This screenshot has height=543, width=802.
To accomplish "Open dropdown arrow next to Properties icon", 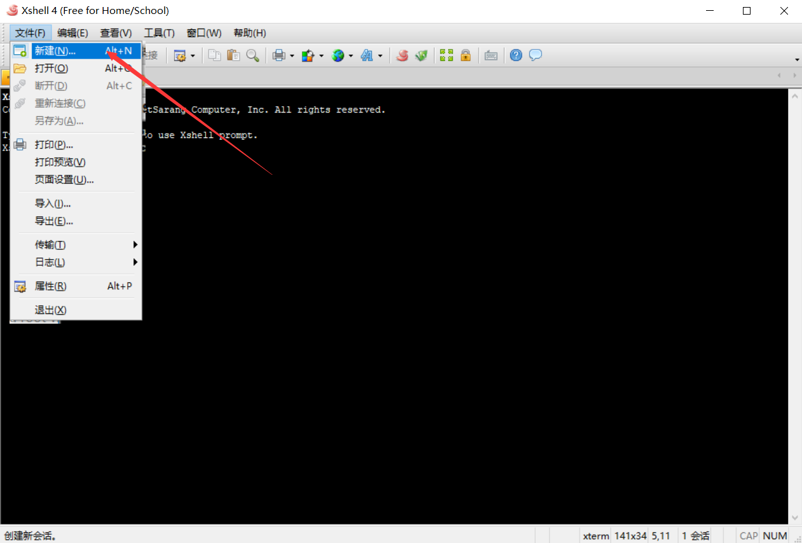I will tap(193, 56).
